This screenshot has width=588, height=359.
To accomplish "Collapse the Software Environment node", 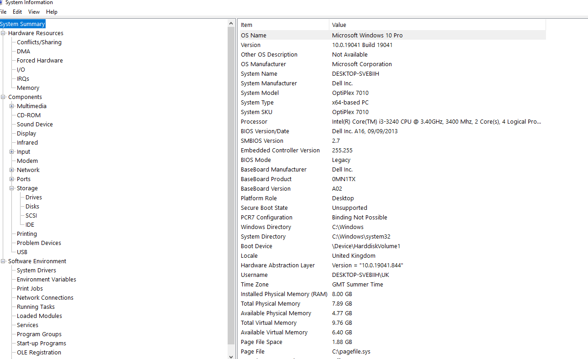I will pyautogui.click(x=3, y=261).
